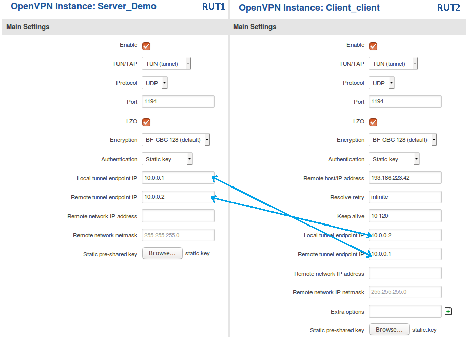Edit the Remote host/IP address field
Screen dimensions: 466x337
click(x=405, y=177)
